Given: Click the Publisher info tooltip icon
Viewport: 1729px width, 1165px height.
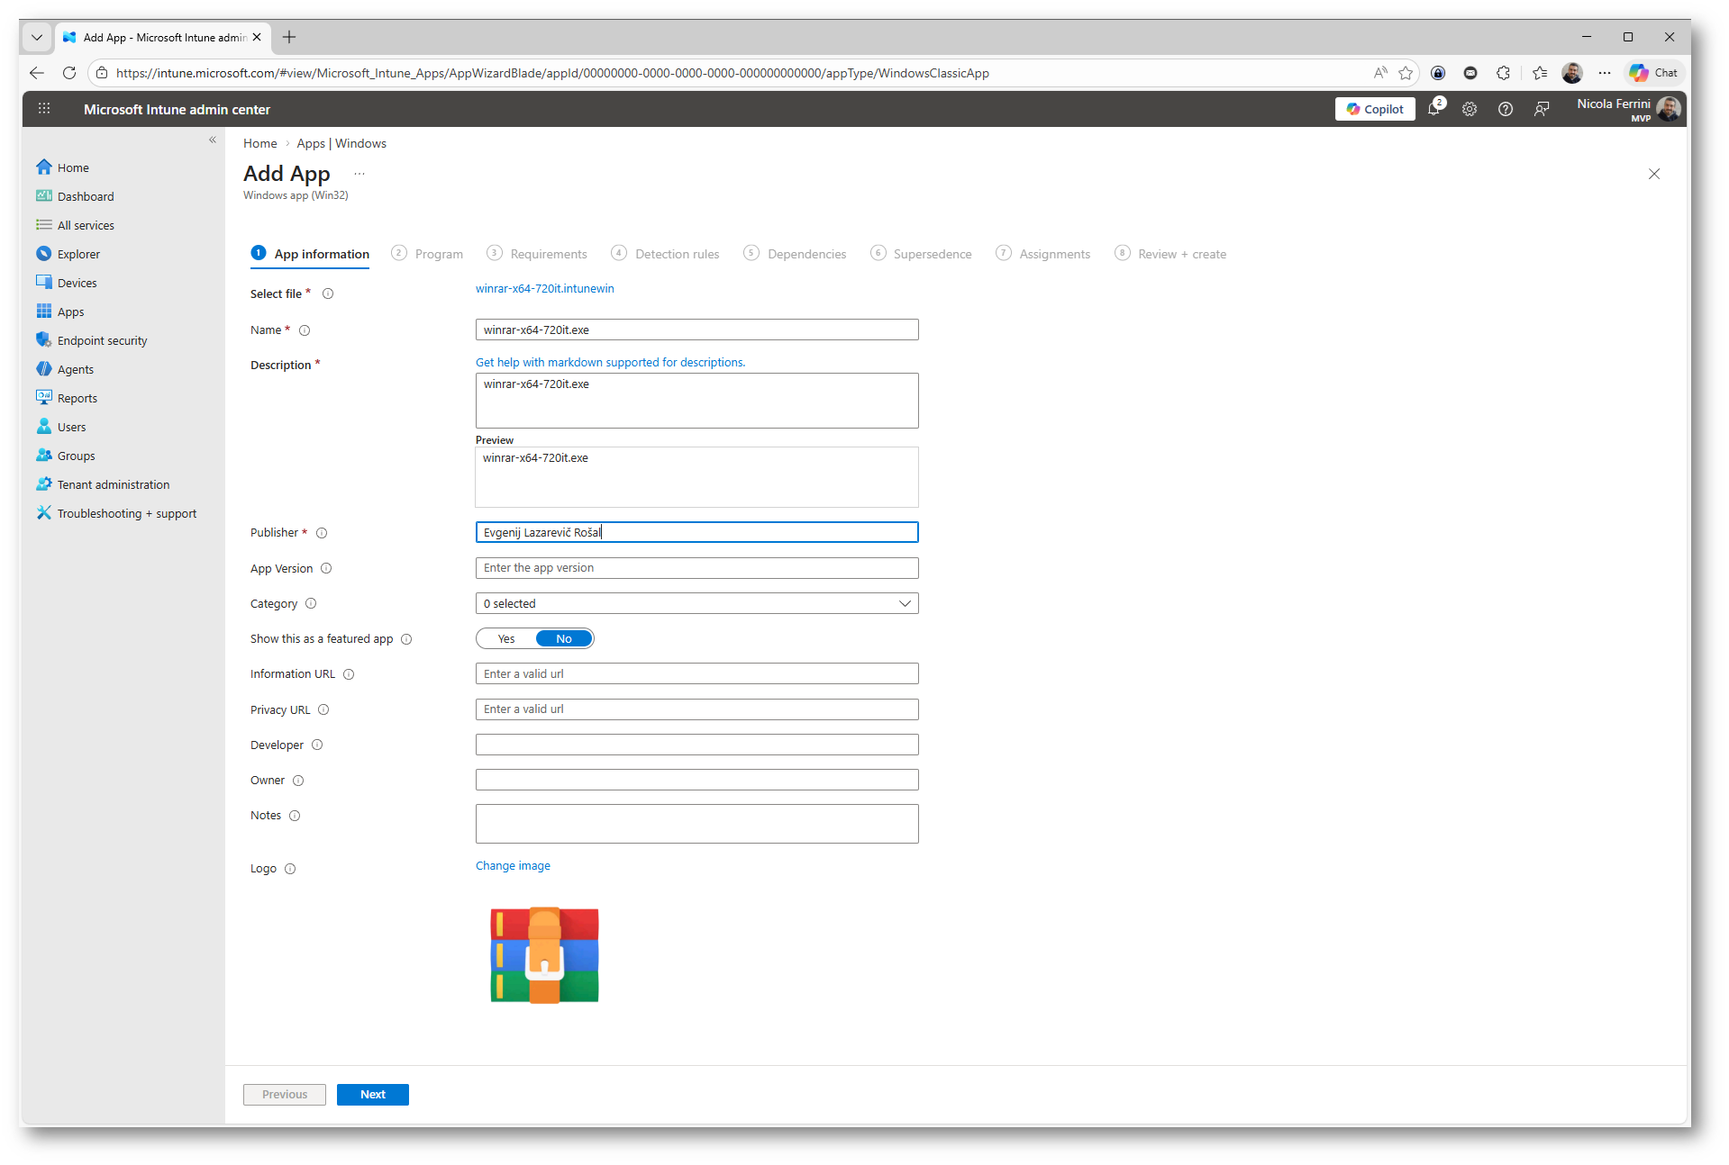Looking at the screenshot, I should click(322, 533).
